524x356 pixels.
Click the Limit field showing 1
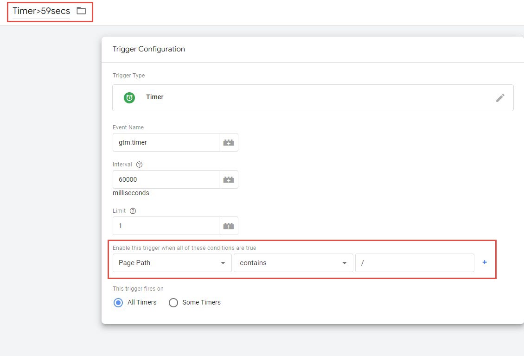[x=166, y=226]
